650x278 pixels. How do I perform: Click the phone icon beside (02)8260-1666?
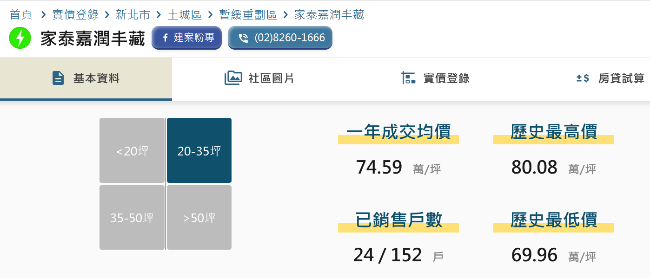click(243, 38)
